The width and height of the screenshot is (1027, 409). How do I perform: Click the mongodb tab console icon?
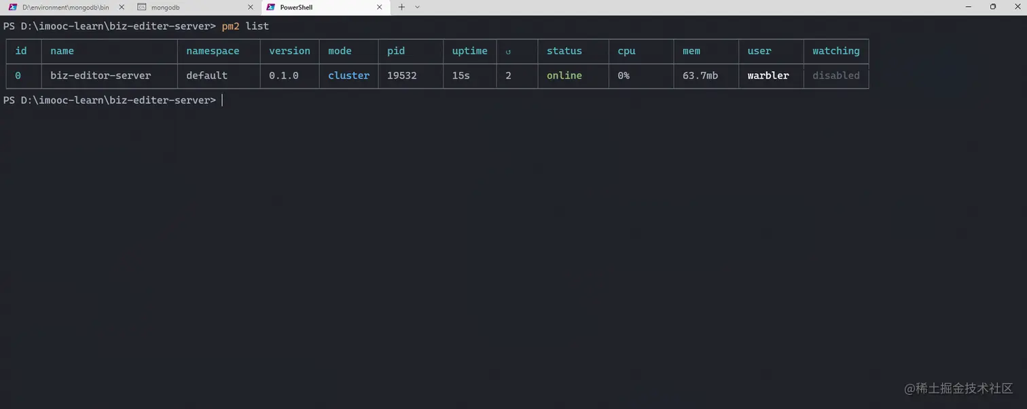click(x=142, y=7)
